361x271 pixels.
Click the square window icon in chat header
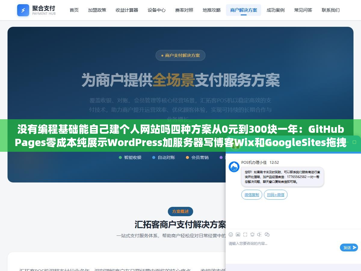[355, 142]
